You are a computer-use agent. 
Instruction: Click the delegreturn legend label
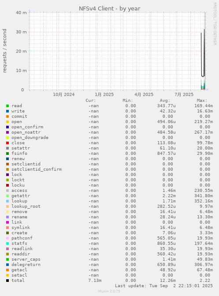[x=26, y=265]
